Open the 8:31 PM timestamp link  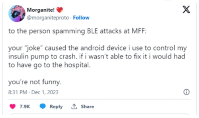pyautogui.click(x=18, y=92)
